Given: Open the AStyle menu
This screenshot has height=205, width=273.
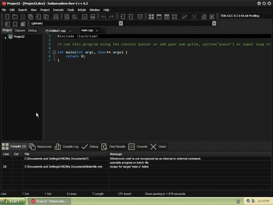Looking at the screenshot, I should tap(82, 10).
